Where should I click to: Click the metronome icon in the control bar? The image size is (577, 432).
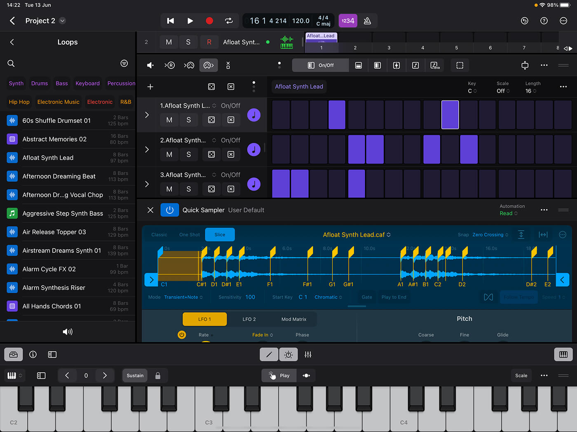point(367,21)
